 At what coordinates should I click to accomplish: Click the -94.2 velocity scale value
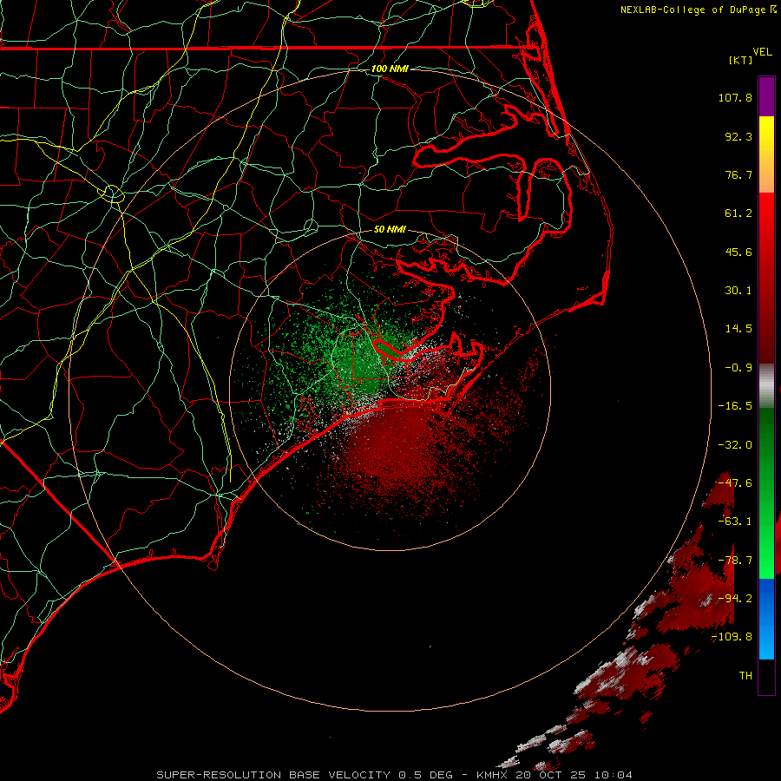735,599
